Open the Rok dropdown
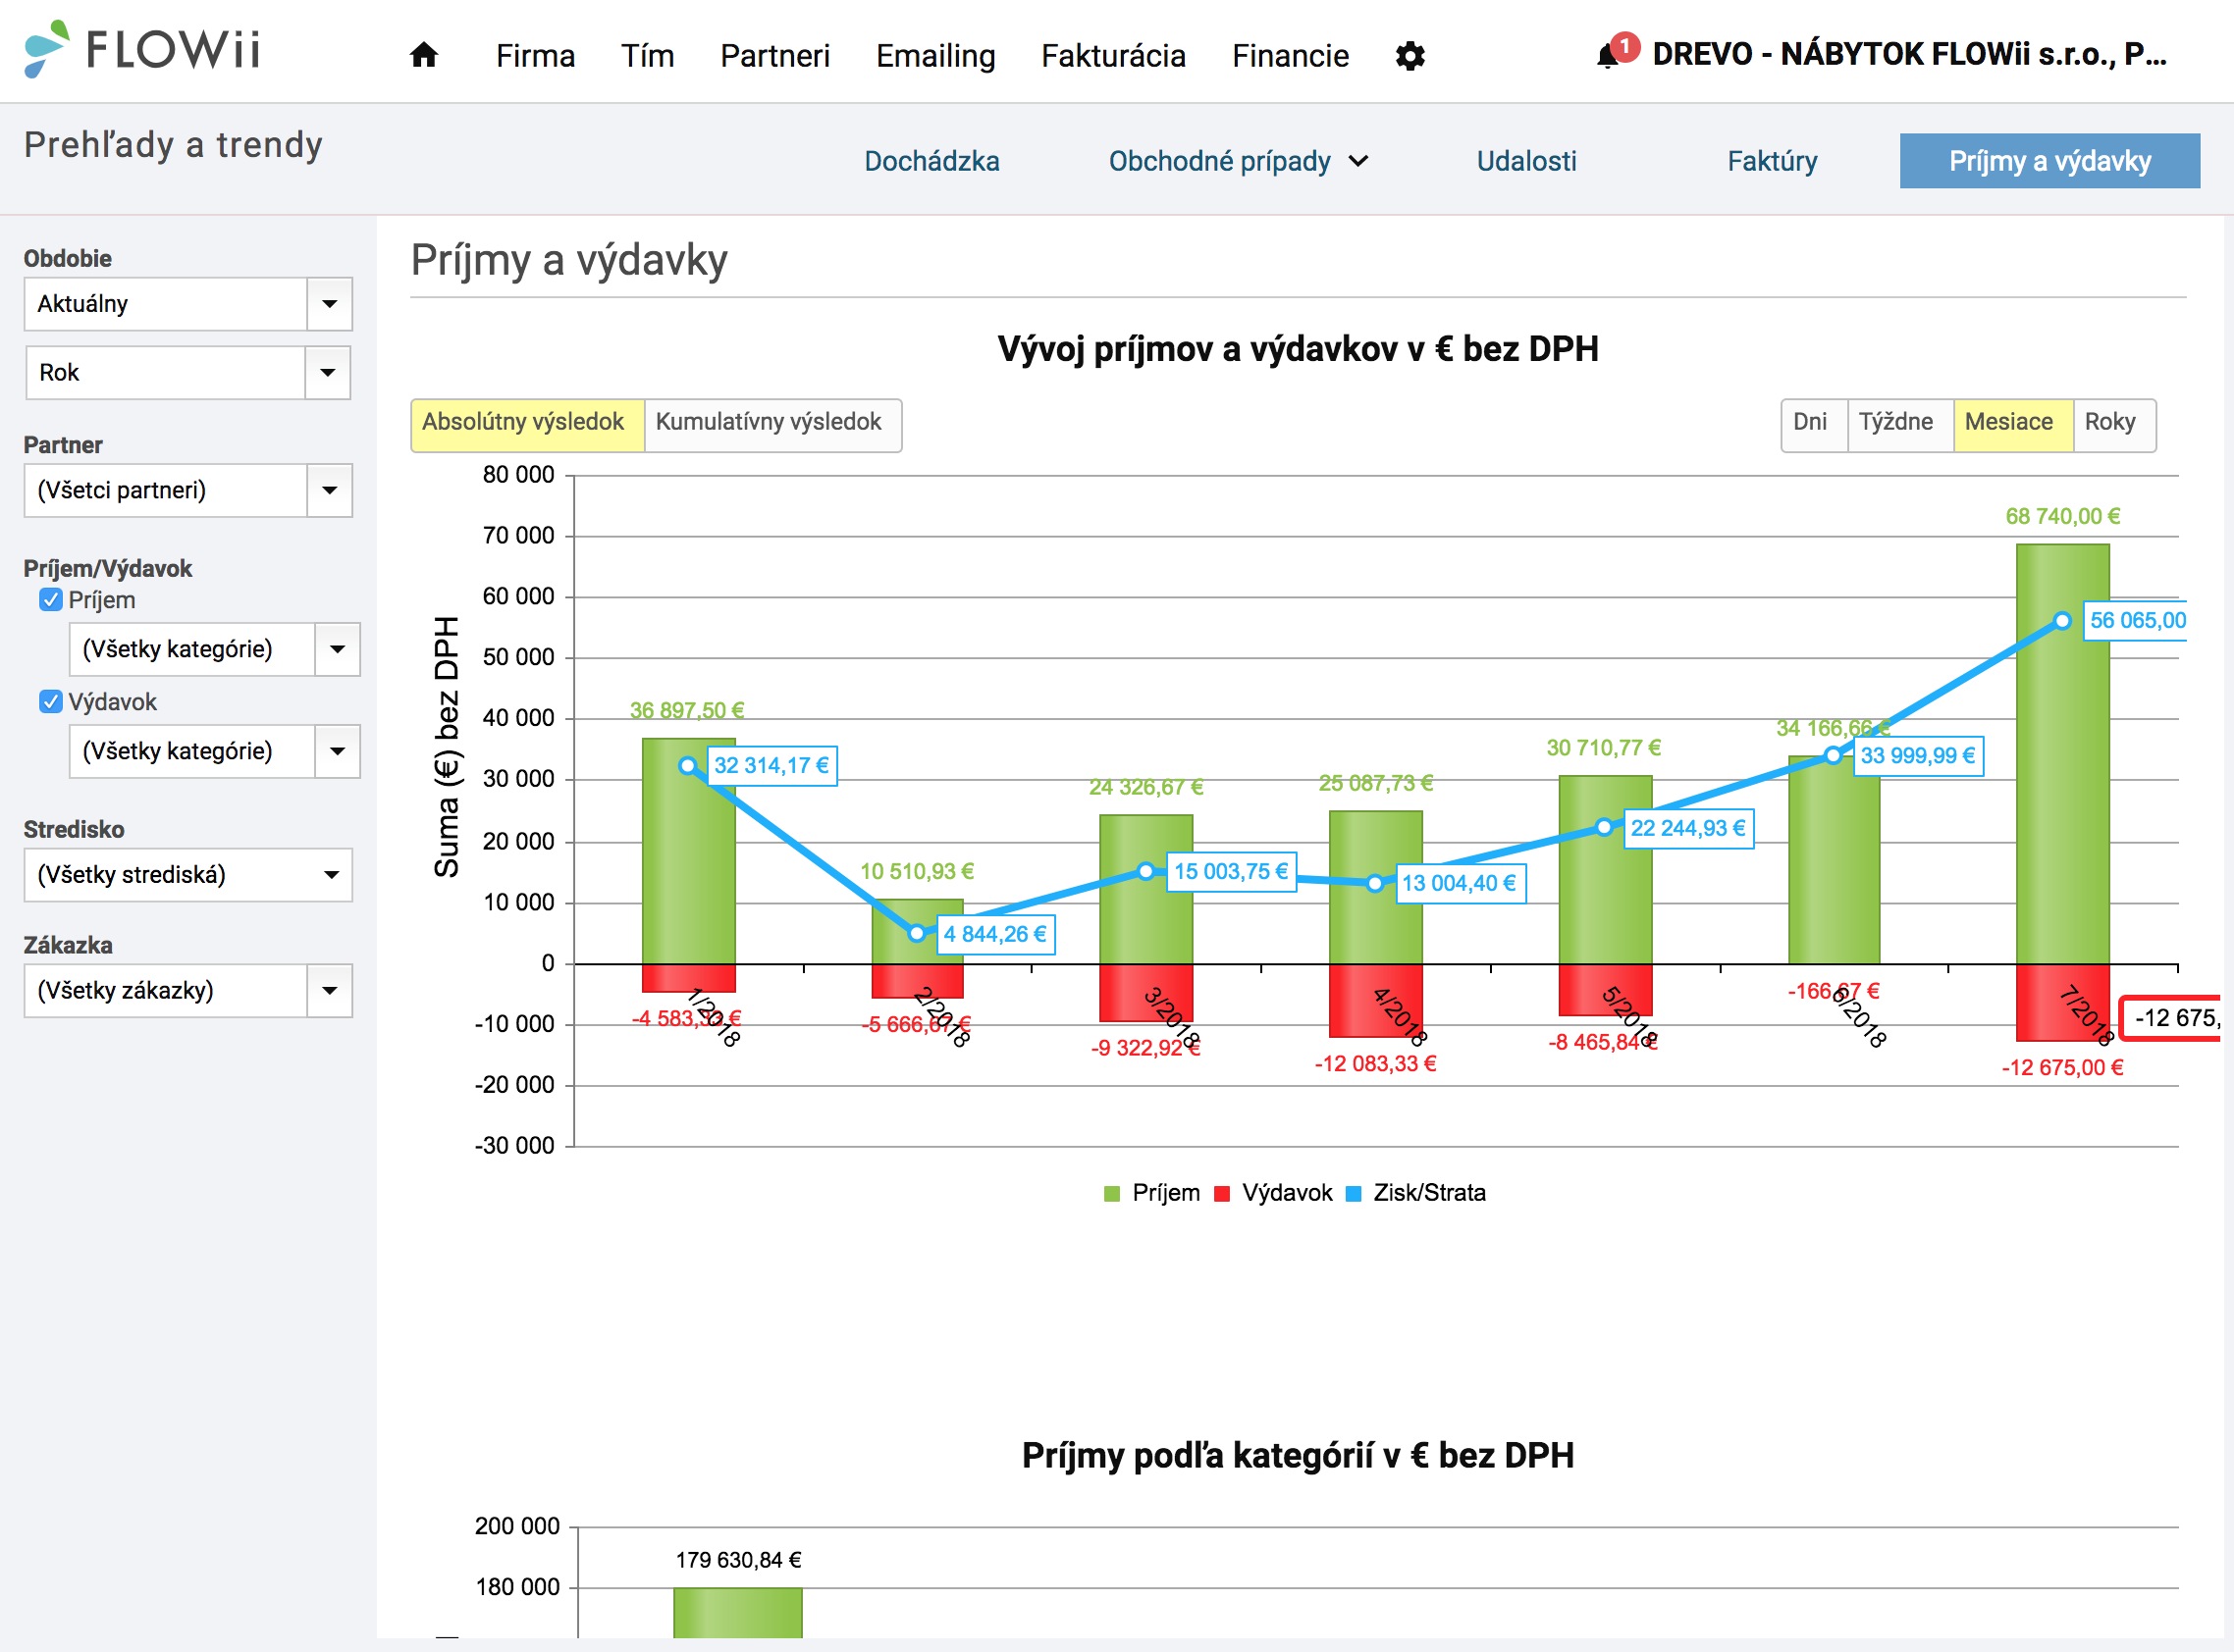2234x1652 pixels. tap(188, 373)
